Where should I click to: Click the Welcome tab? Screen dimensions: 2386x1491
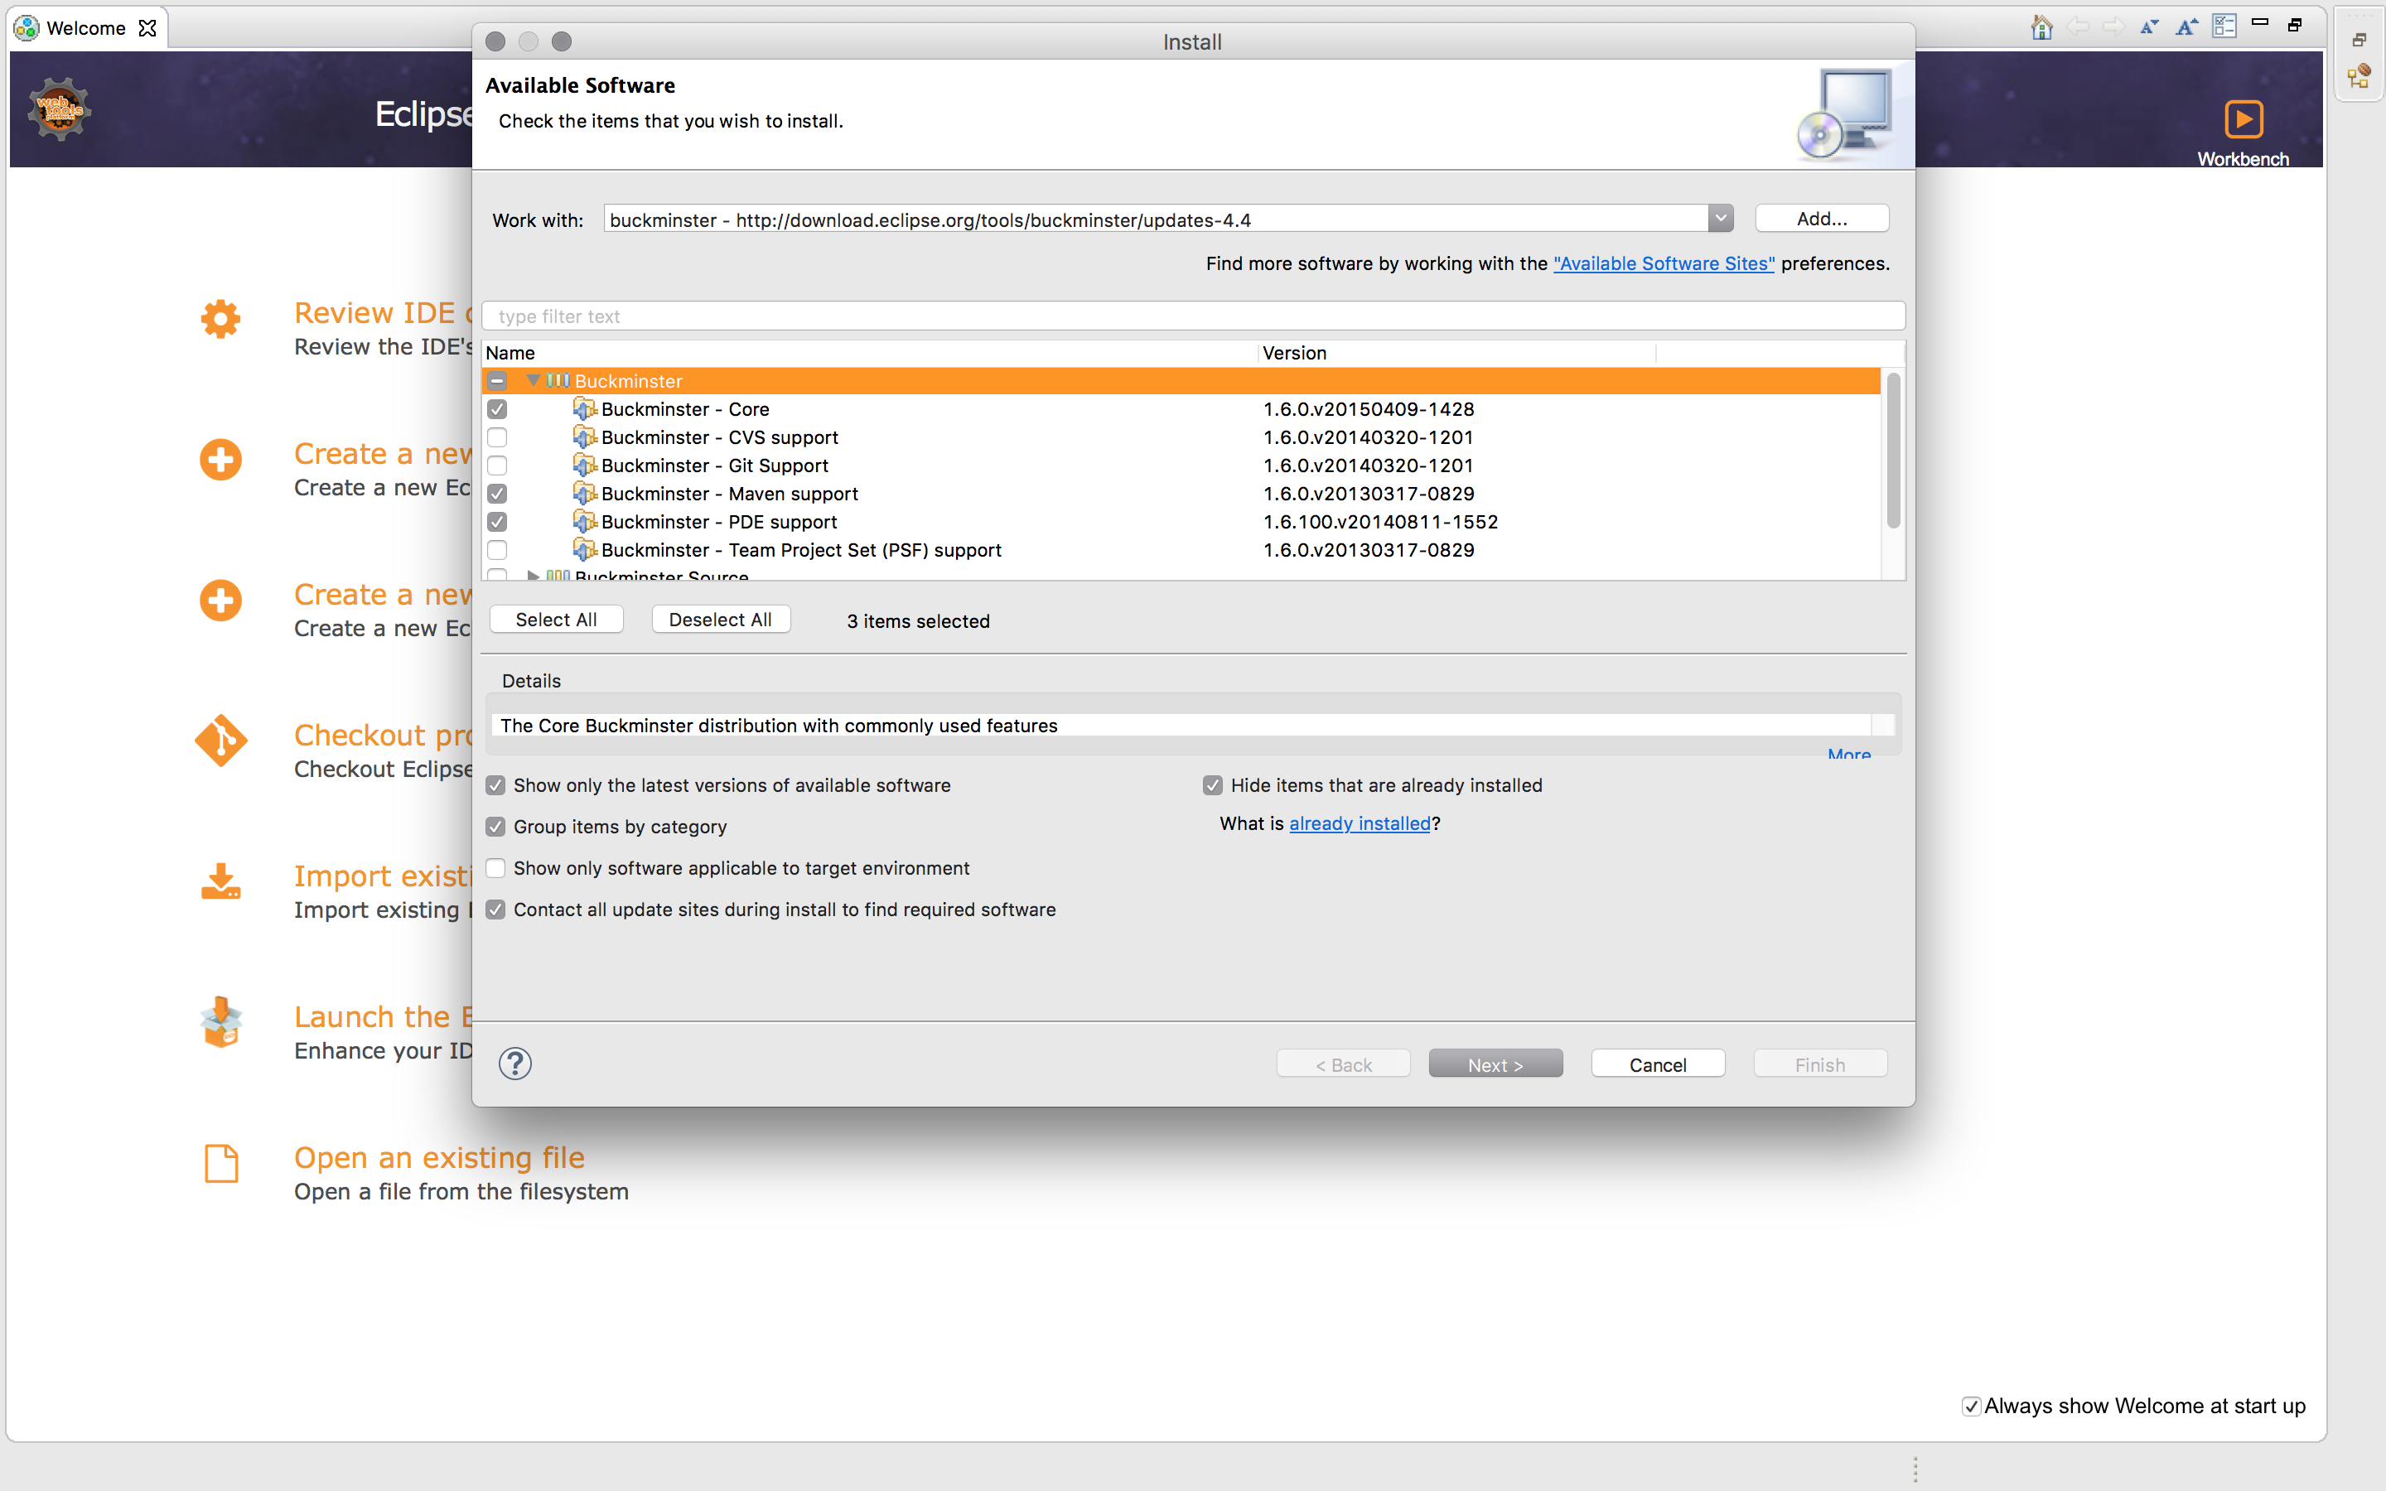(x=87, y=27)
